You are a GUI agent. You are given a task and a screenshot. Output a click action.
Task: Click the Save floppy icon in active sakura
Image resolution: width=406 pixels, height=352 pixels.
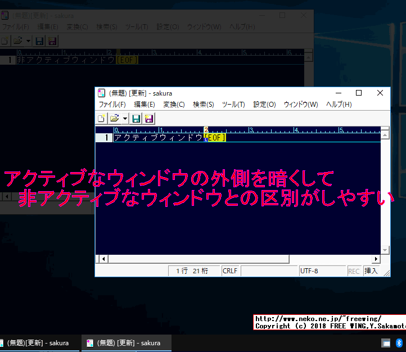pos(136,119)
